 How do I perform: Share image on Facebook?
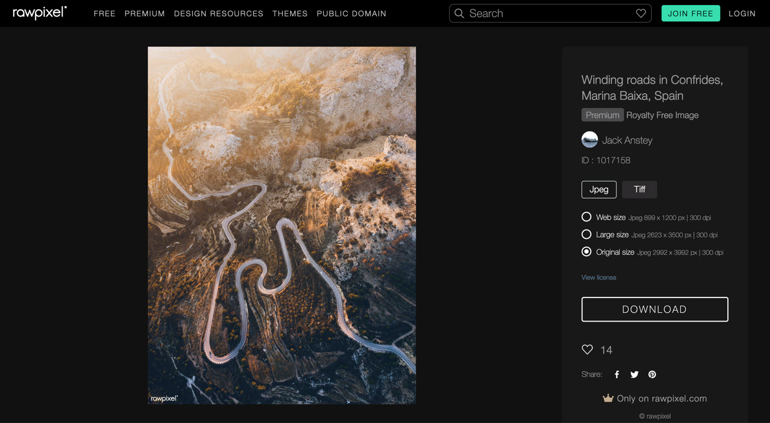coord(617,374)
